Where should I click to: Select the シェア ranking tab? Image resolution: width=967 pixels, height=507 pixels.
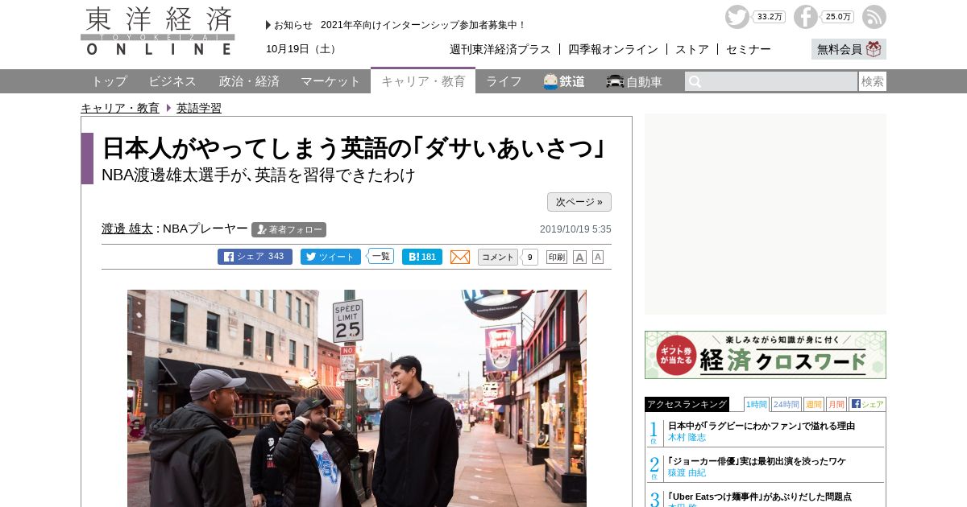click(x=867, y=404)
